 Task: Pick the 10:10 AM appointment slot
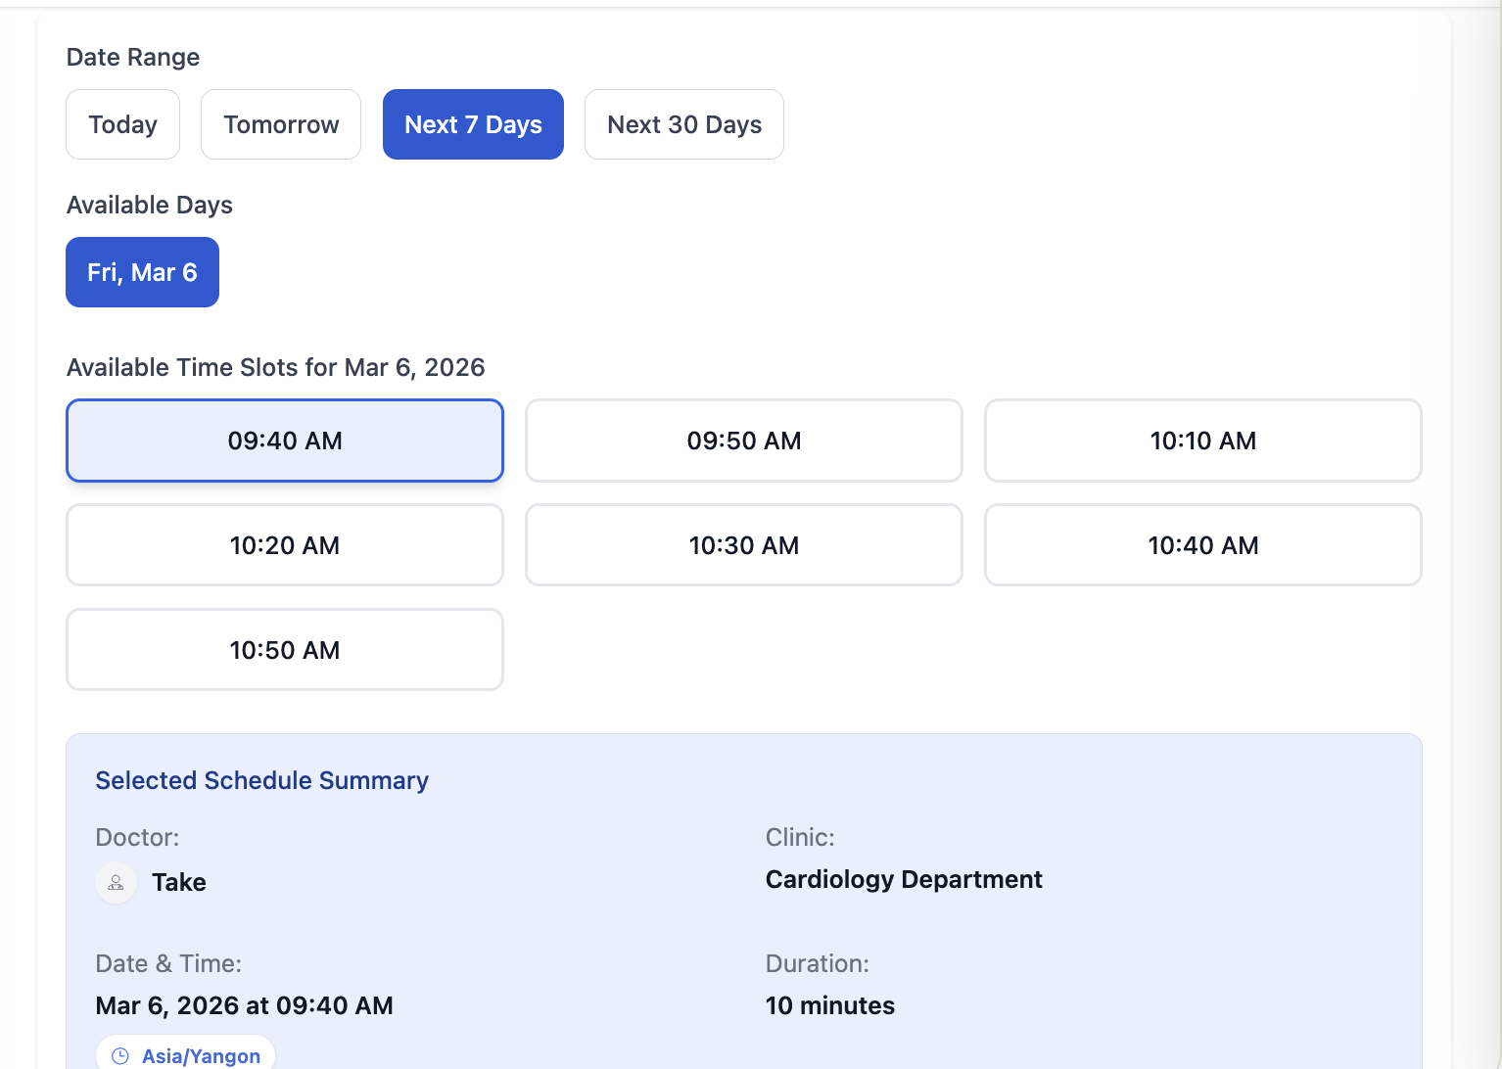click(x=1202, y=441)
